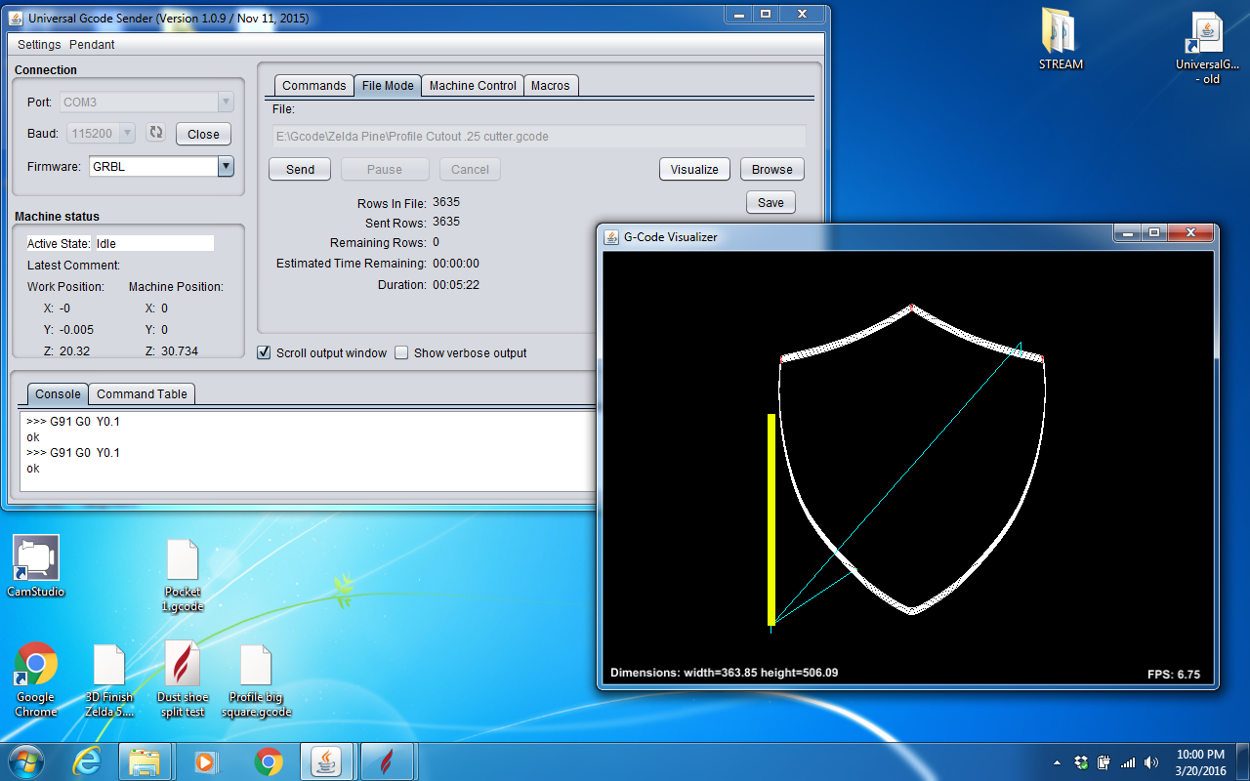This screenshot has height=781, width=1250.
Task: Click the Save button
Action: [x=771, y=202]
